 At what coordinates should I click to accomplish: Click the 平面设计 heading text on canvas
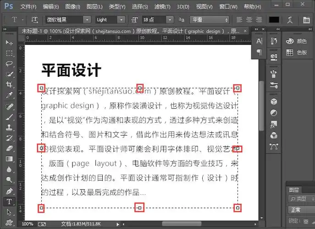click(72, 70)
